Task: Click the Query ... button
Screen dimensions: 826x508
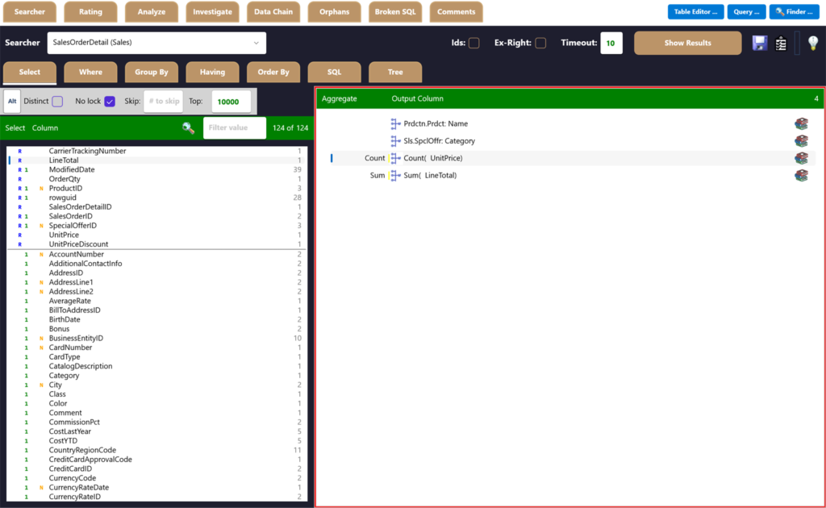Action: tap(746, 11)
